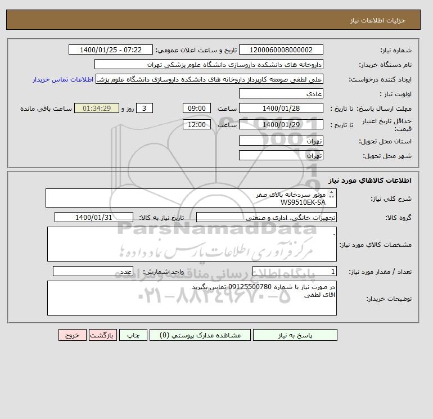Viewport: 433px width, 419px height.
Task: Click the ایجاد کننده درخواست field
Action: pos(209,79)
